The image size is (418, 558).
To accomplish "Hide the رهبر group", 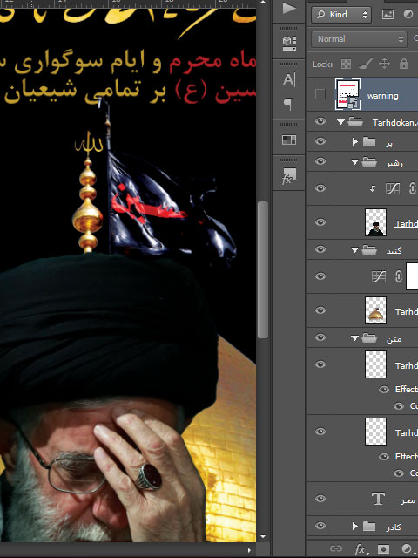I will 320,161.
